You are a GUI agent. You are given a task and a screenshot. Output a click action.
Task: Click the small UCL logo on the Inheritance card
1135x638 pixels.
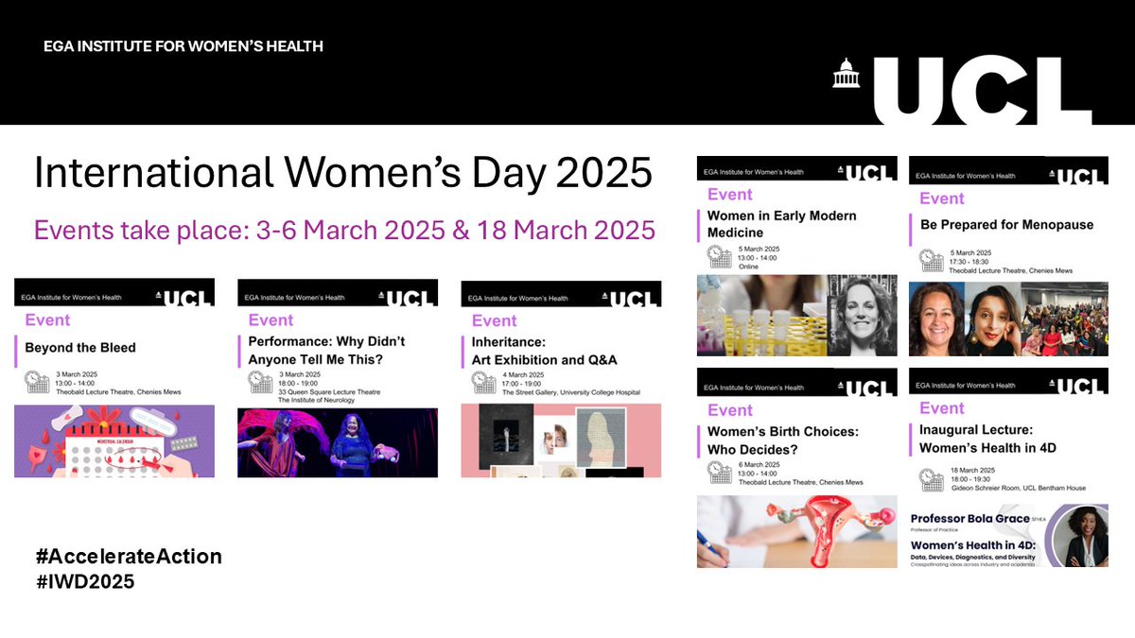tap(630, 298)
